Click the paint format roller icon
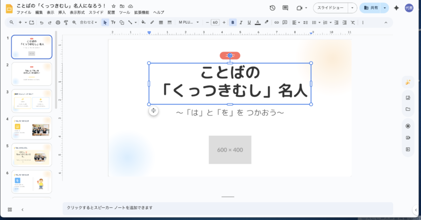Image resolution: width=421 pixels, height=220 pixels. (66, 23)
